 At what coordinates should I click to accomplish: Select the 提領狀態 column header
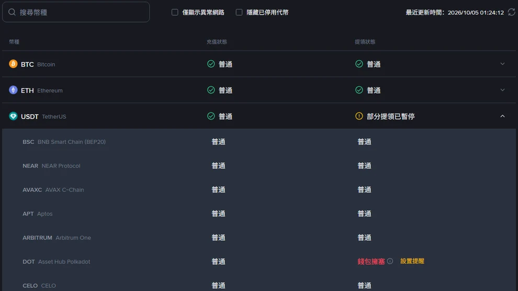coord(365,42)
